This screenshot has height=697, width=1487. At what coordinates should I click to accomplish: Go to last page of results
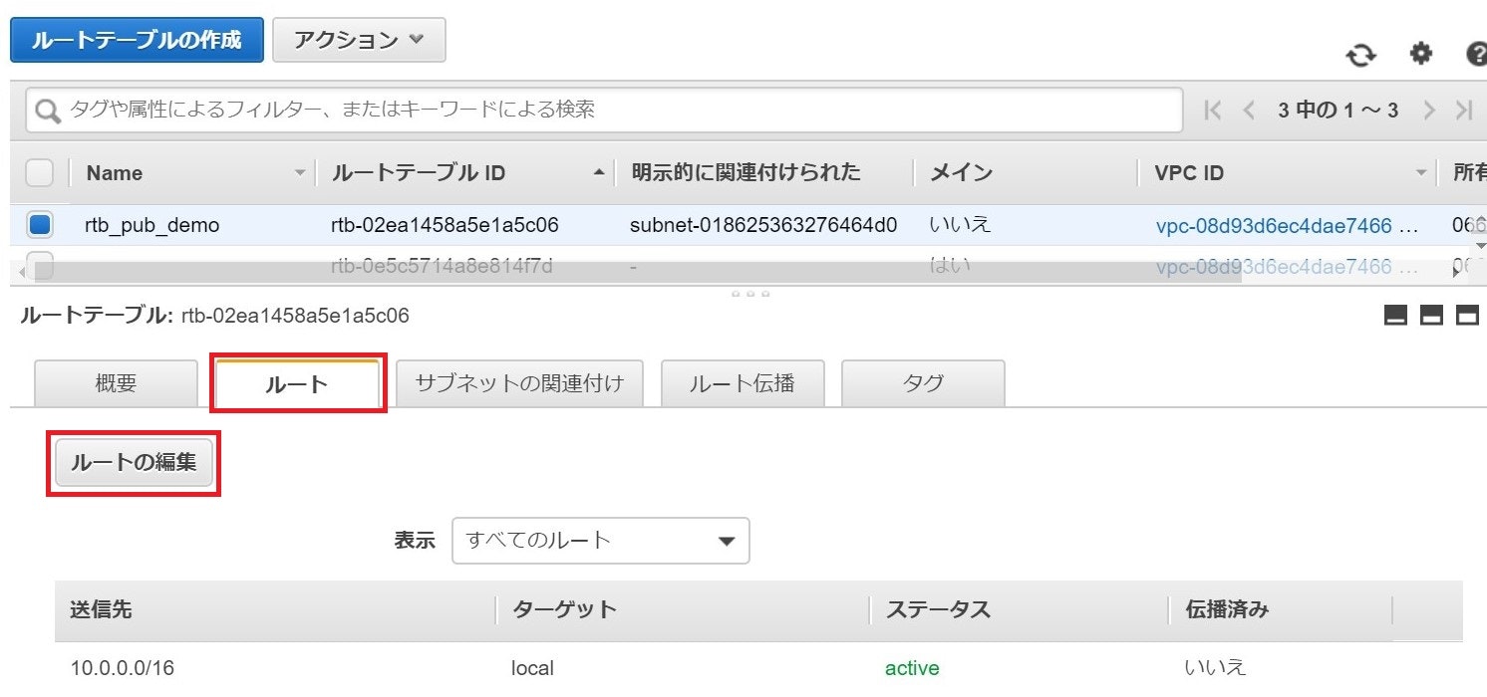1464,111
